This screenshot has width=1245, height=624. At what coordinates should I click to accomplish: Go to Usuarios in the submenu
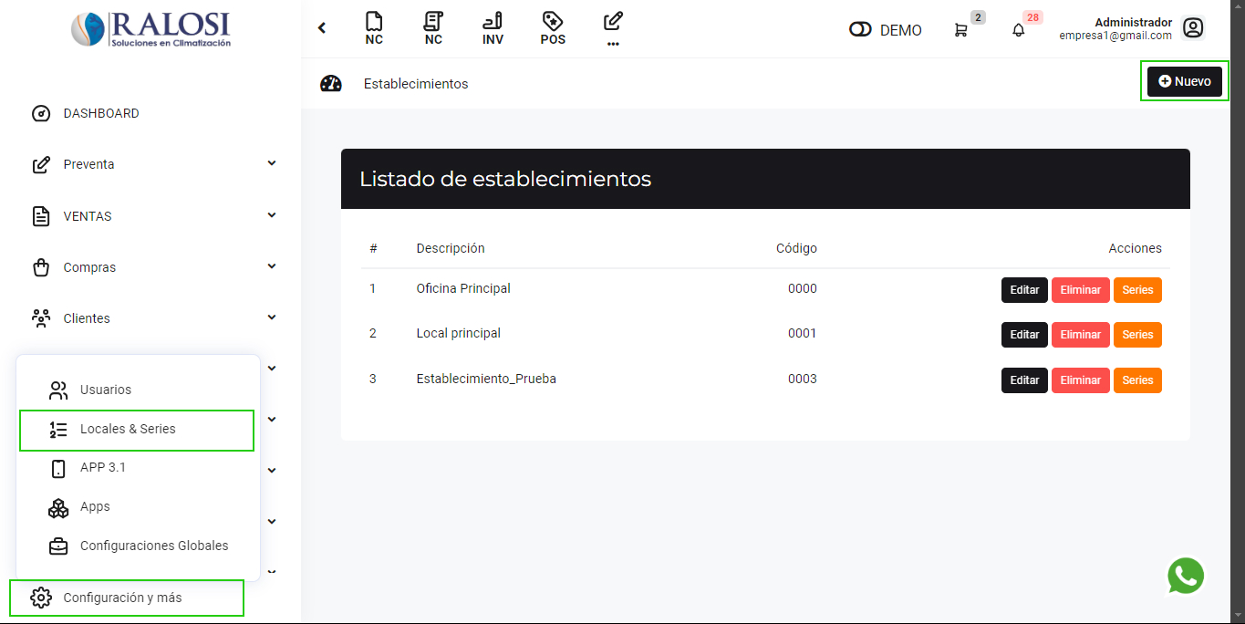[x=106, y=390]
